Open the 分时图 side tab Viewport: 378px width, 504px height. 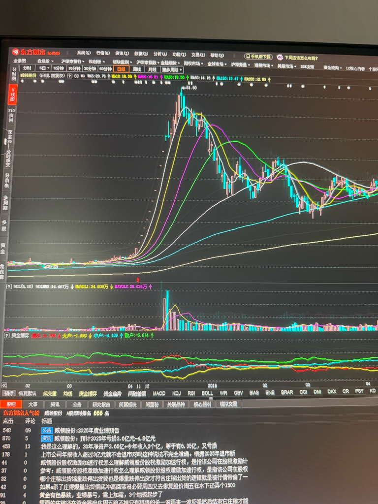click(x=14, y=74)
